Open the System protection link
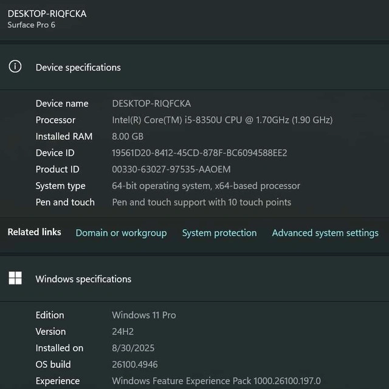This screenshot has height=389, width=389. click(219, 233)
